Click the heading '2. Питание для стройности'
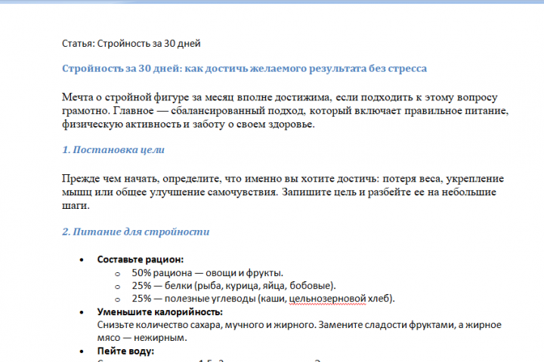 (136, 232)
